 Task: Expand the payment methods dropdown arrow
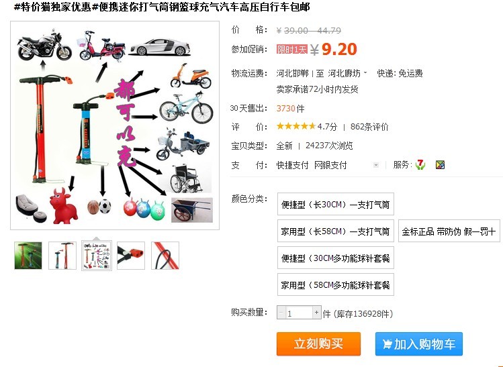tap(376, 165)
